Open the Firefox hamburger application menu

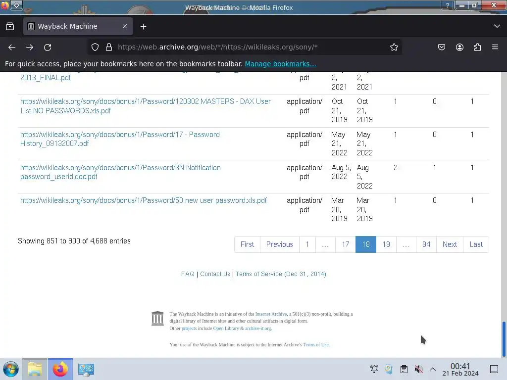point(495,47)
